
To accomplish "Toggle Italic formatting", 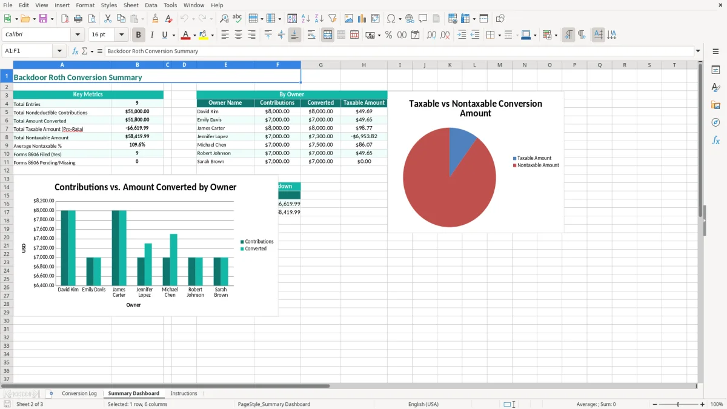I will click(152, 35).
